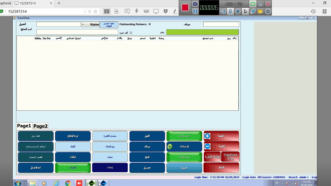Click the طباعة الفاتورة print invoice button

point(212,157)
